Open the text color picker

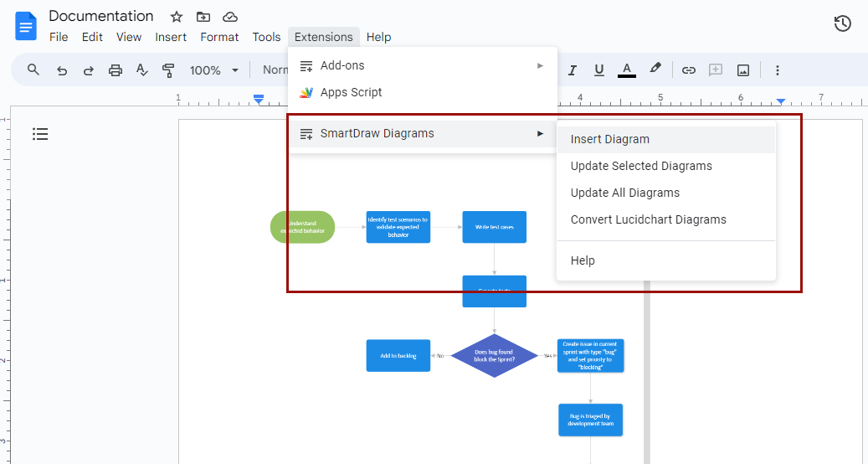point(627,70)
